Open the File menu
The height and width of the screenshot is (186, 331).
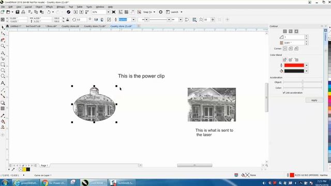tap(3, 7)
